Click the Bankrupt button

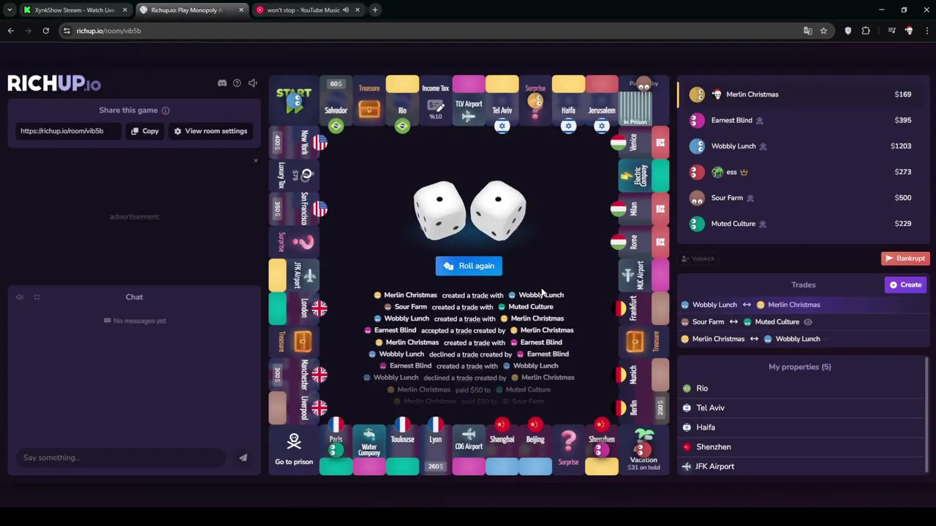(905, 259)
